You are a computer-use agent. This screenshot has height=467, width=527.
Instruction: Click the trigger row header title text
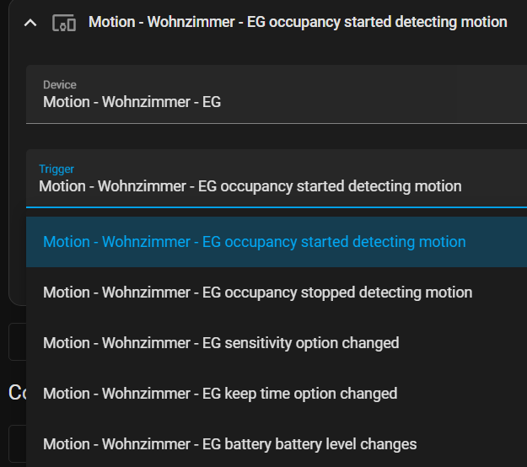pyautogui.click(x=297, y=22)
